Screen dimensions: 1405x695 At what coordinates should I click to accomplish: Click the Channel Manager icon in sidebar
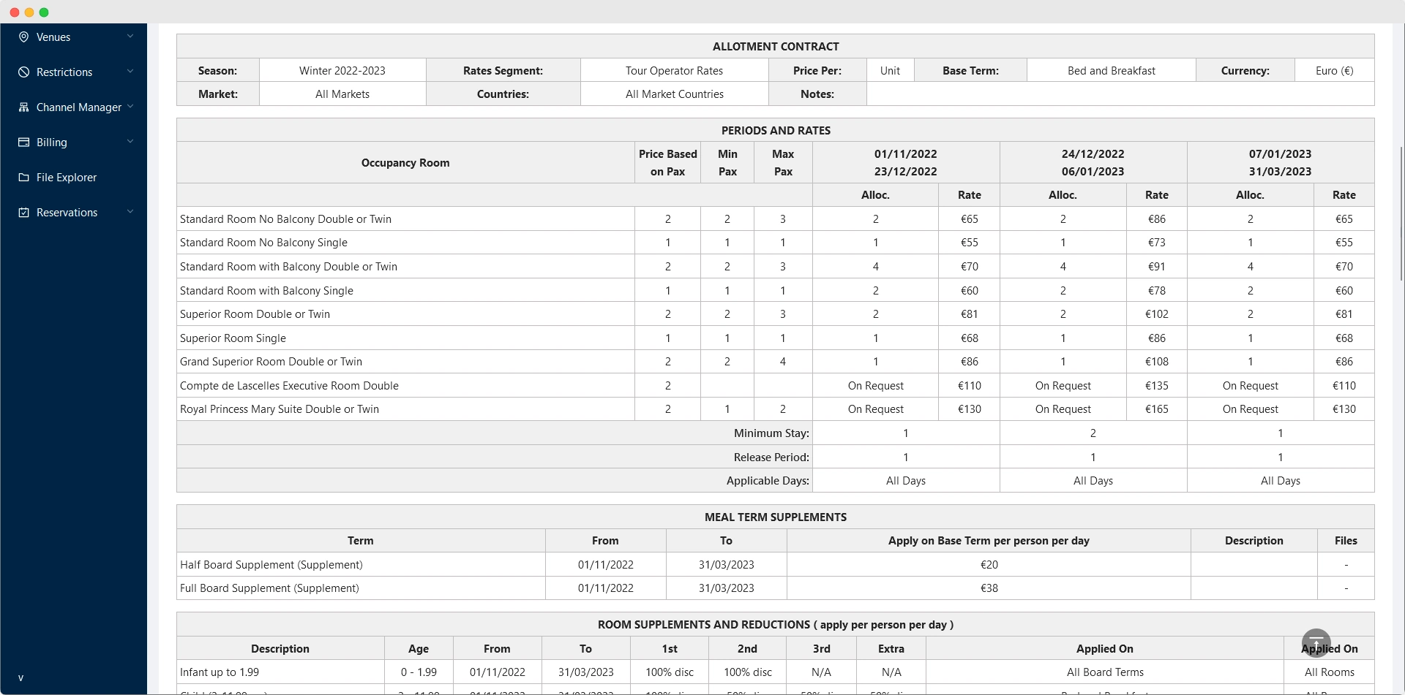[x=23, y=107]
